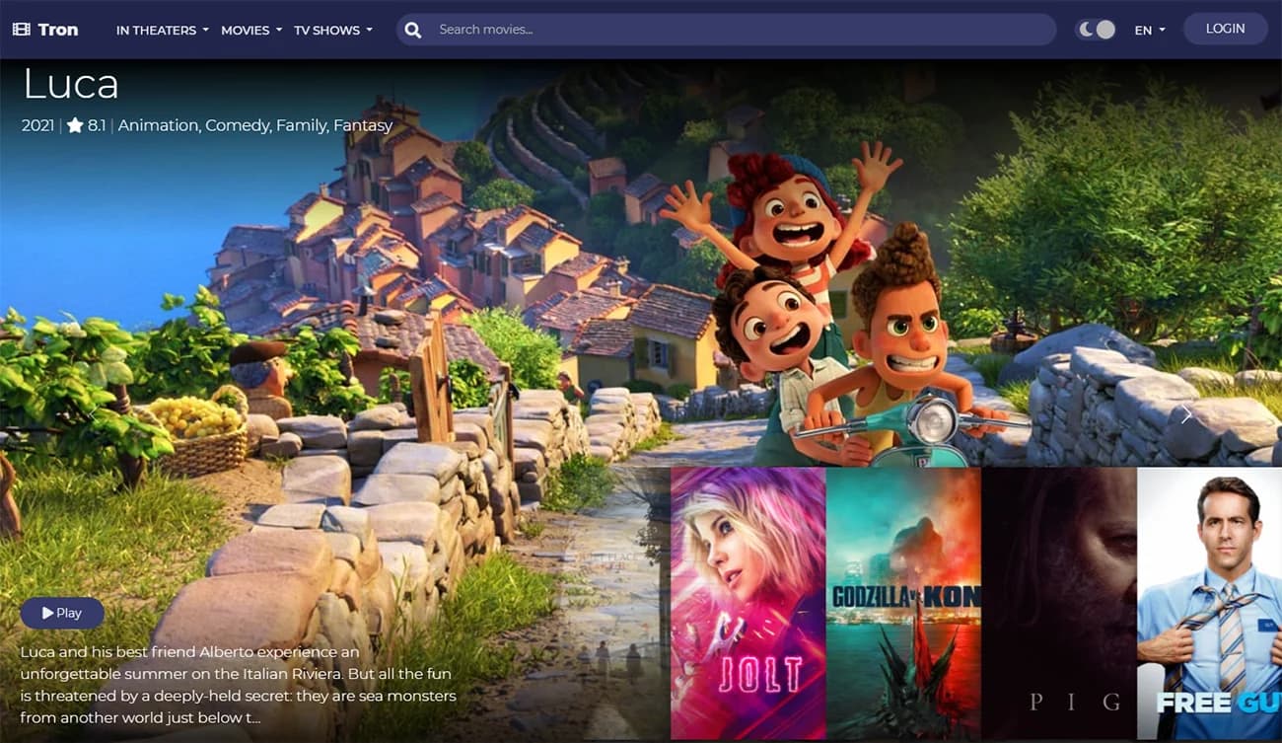1282x743 pixels.
Task: Expand the In Theaters dropdown
Action: click(x=162, y=30)
